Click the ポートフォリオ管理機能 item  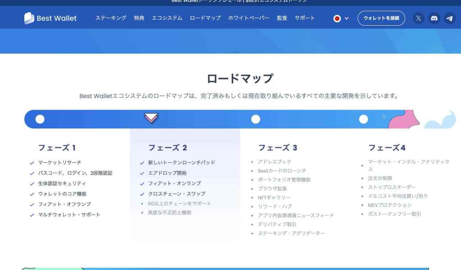(285, 179)
